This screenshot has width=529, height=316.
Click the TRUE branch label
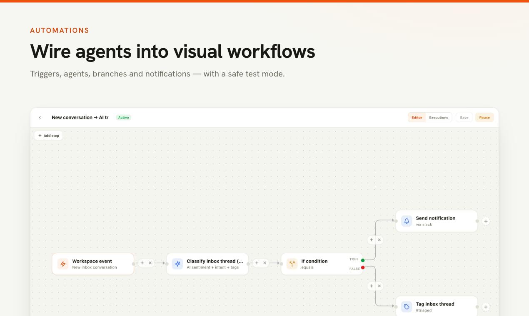tap(354, 259)
